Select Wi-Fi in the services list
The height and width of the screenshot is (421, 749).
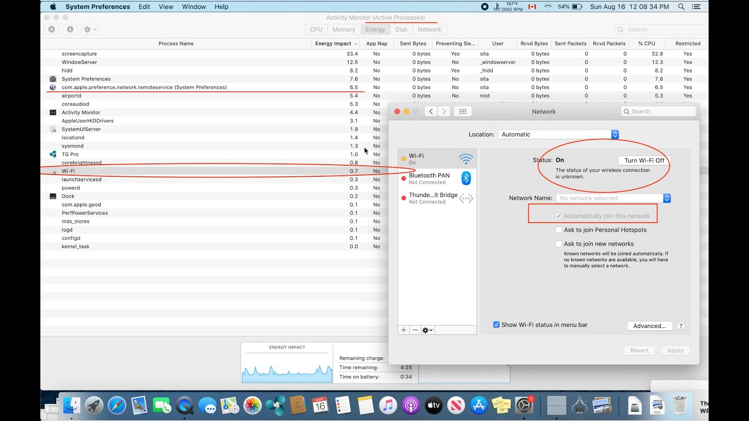coord(437,159)
